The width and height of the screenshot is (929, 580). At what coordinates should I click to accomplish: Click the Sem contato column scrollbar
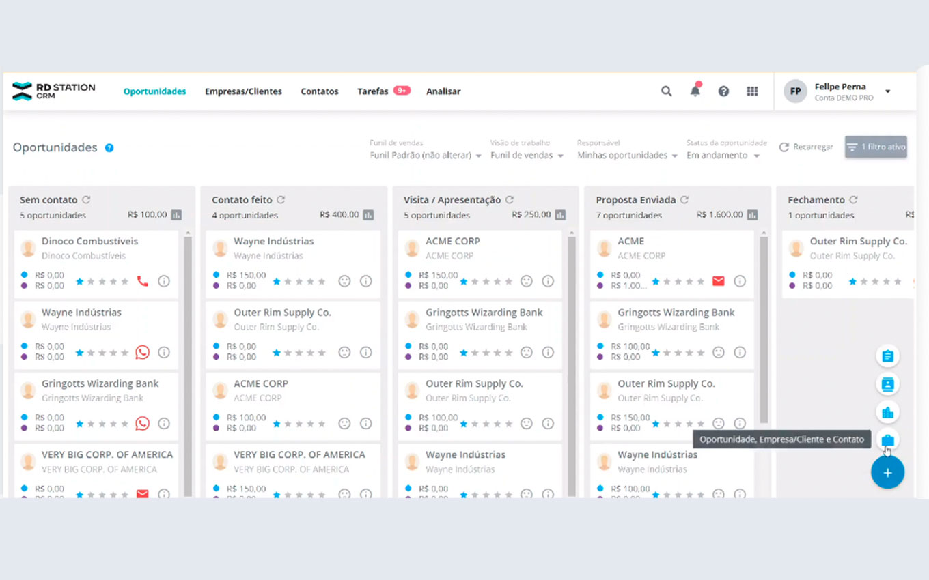(x=188, y=365)
